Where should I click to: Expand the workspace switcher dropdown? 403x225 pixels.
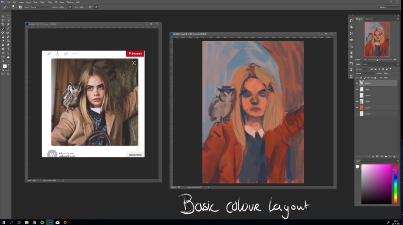click(389, 7)
